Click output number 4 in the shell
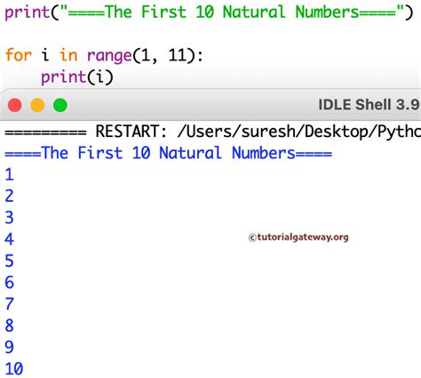Image resolution: width=421 pixels, height=378 pixels. 9,239
